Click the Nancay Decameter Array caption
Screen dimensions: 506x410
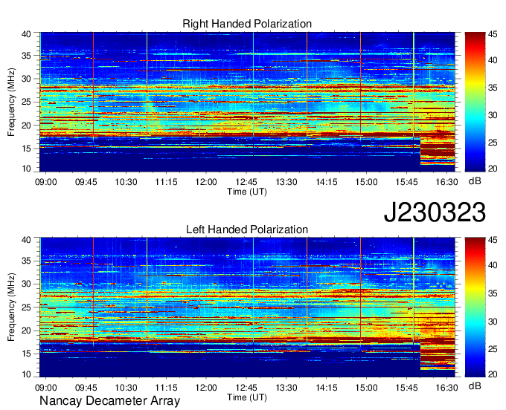(x=109, y=400)
